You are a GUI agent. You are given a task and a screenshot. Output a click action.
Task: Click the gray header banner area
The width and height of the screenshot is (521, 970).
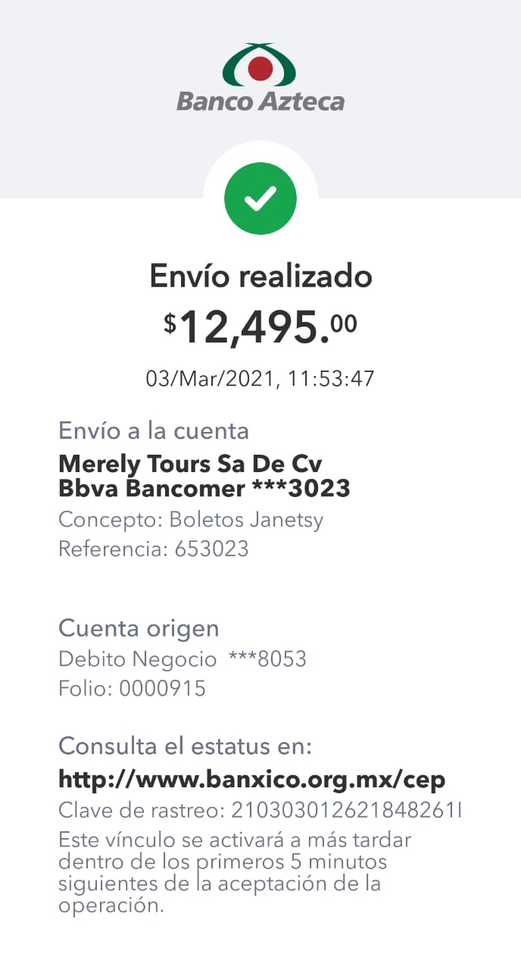tap(260, 99)
